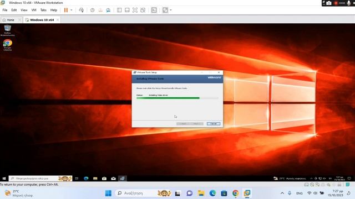Open Microsoft Edge in guest taskbar
This screenshot has width=355, height=199.
(x=86, y=179)
